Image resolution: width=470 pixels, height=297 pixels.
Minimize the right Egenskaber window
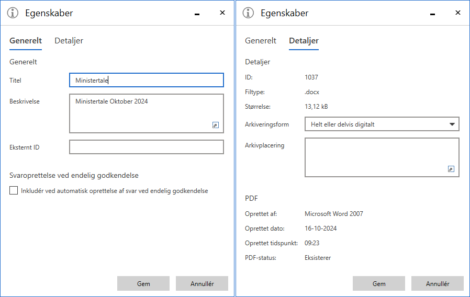pyautogui.click(x=433, y=14)
